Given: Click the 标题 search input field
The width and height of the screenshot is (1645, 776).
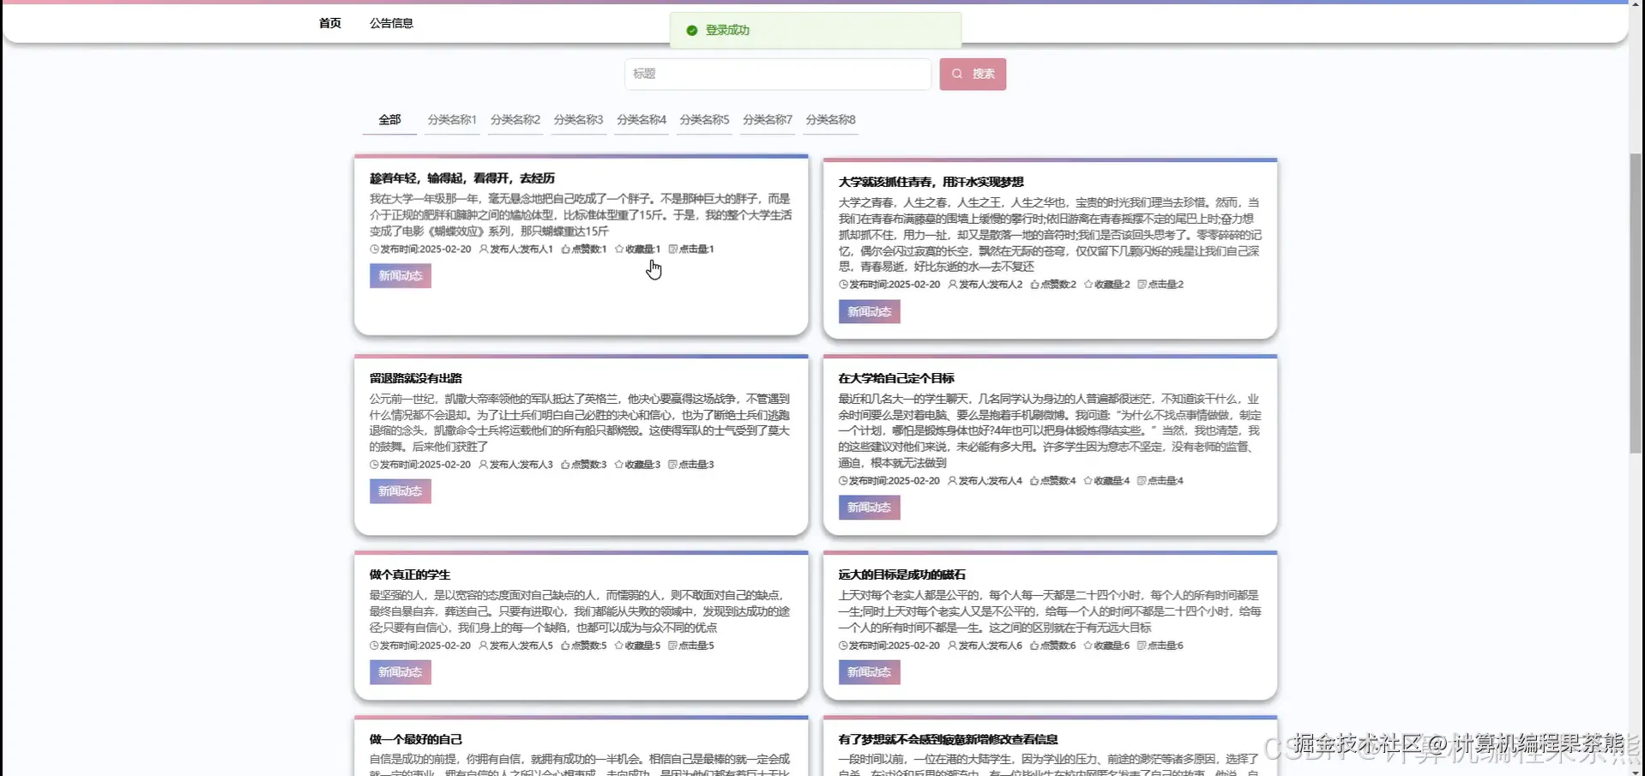Looking at the screenshot, I should [x=776, y=74].
